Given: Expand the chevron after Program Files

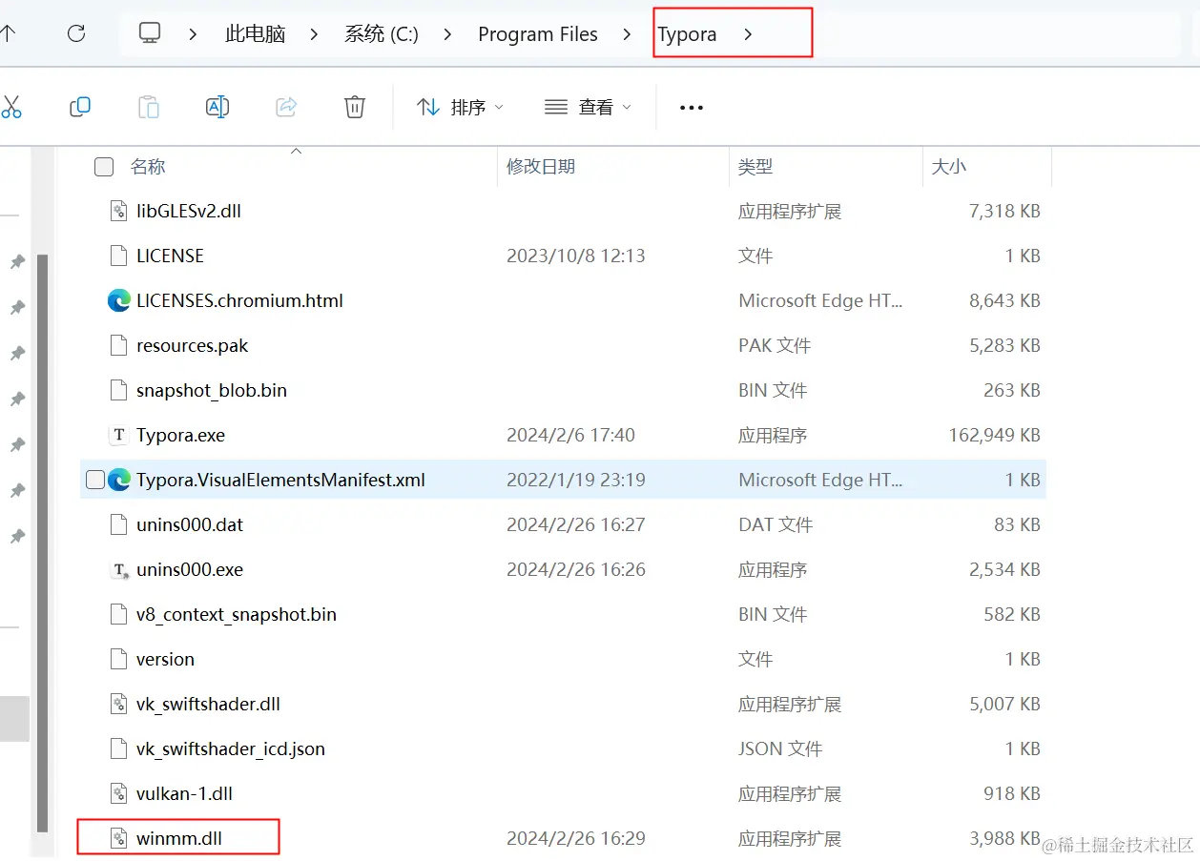Looking at the screenshot, I should [627, 34].
